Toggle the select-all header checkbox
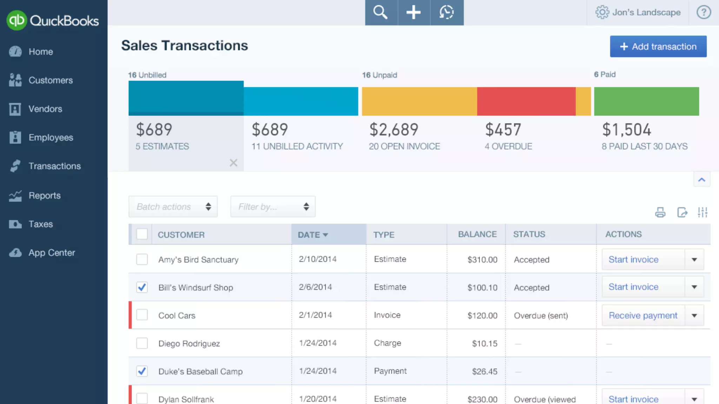Image resolution: width=719 pixels, height=404 pixels. pos(142,234)
